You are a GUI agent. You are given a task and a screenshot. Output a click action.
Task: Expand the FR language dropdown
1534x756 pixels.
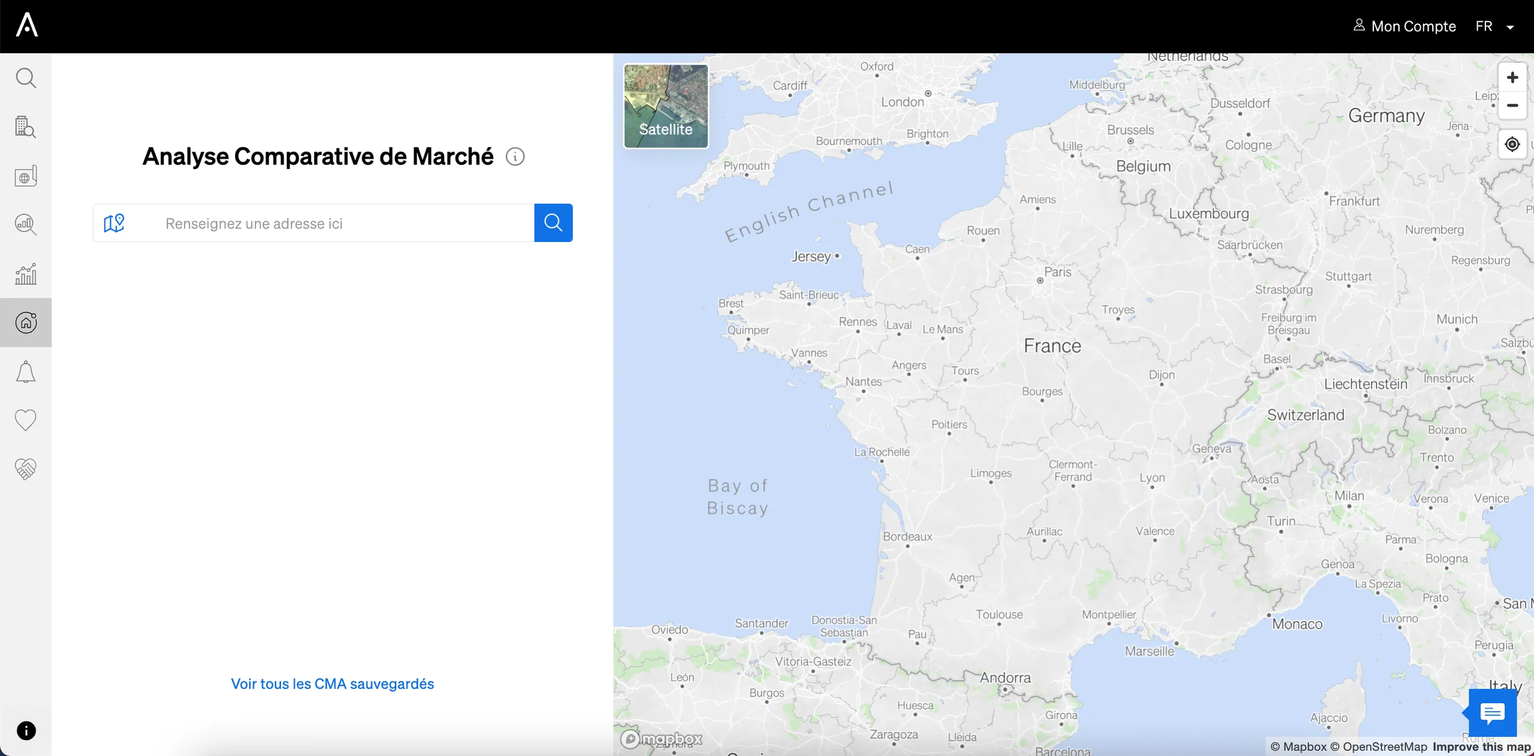tap(1495, 26)
